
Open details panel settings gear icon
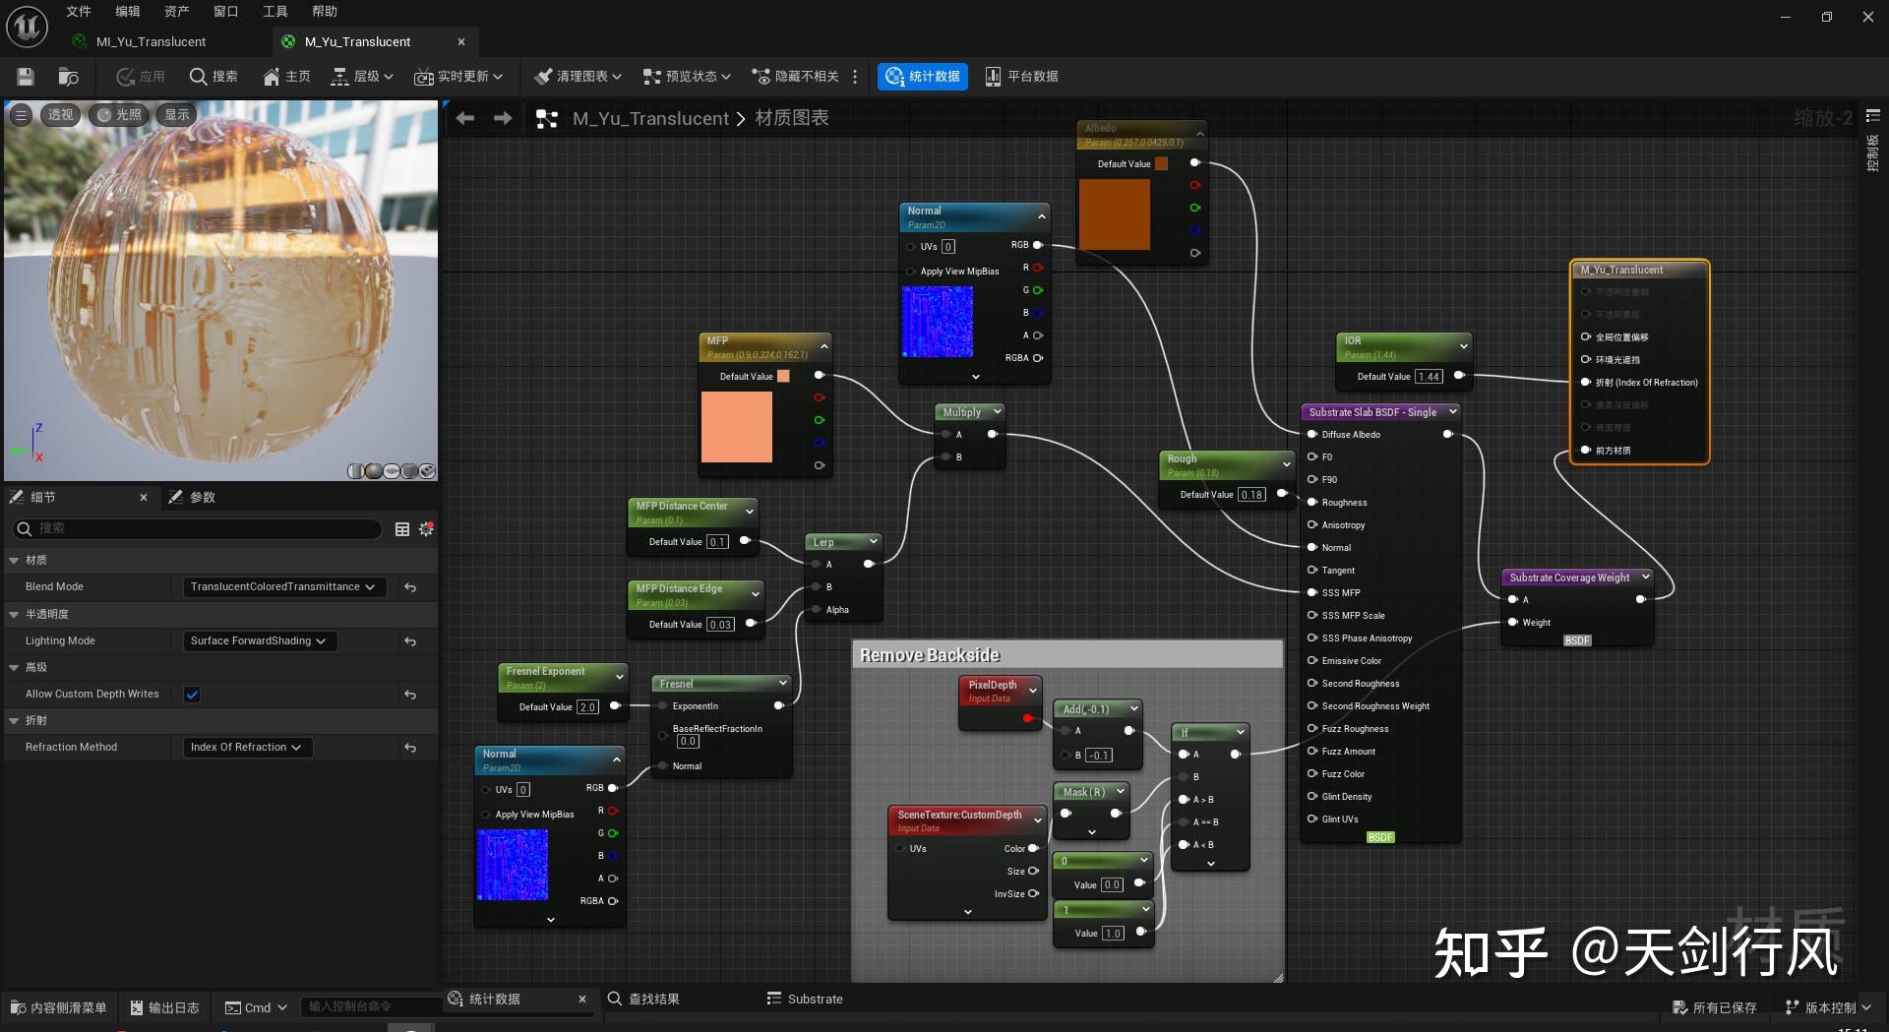426,529
